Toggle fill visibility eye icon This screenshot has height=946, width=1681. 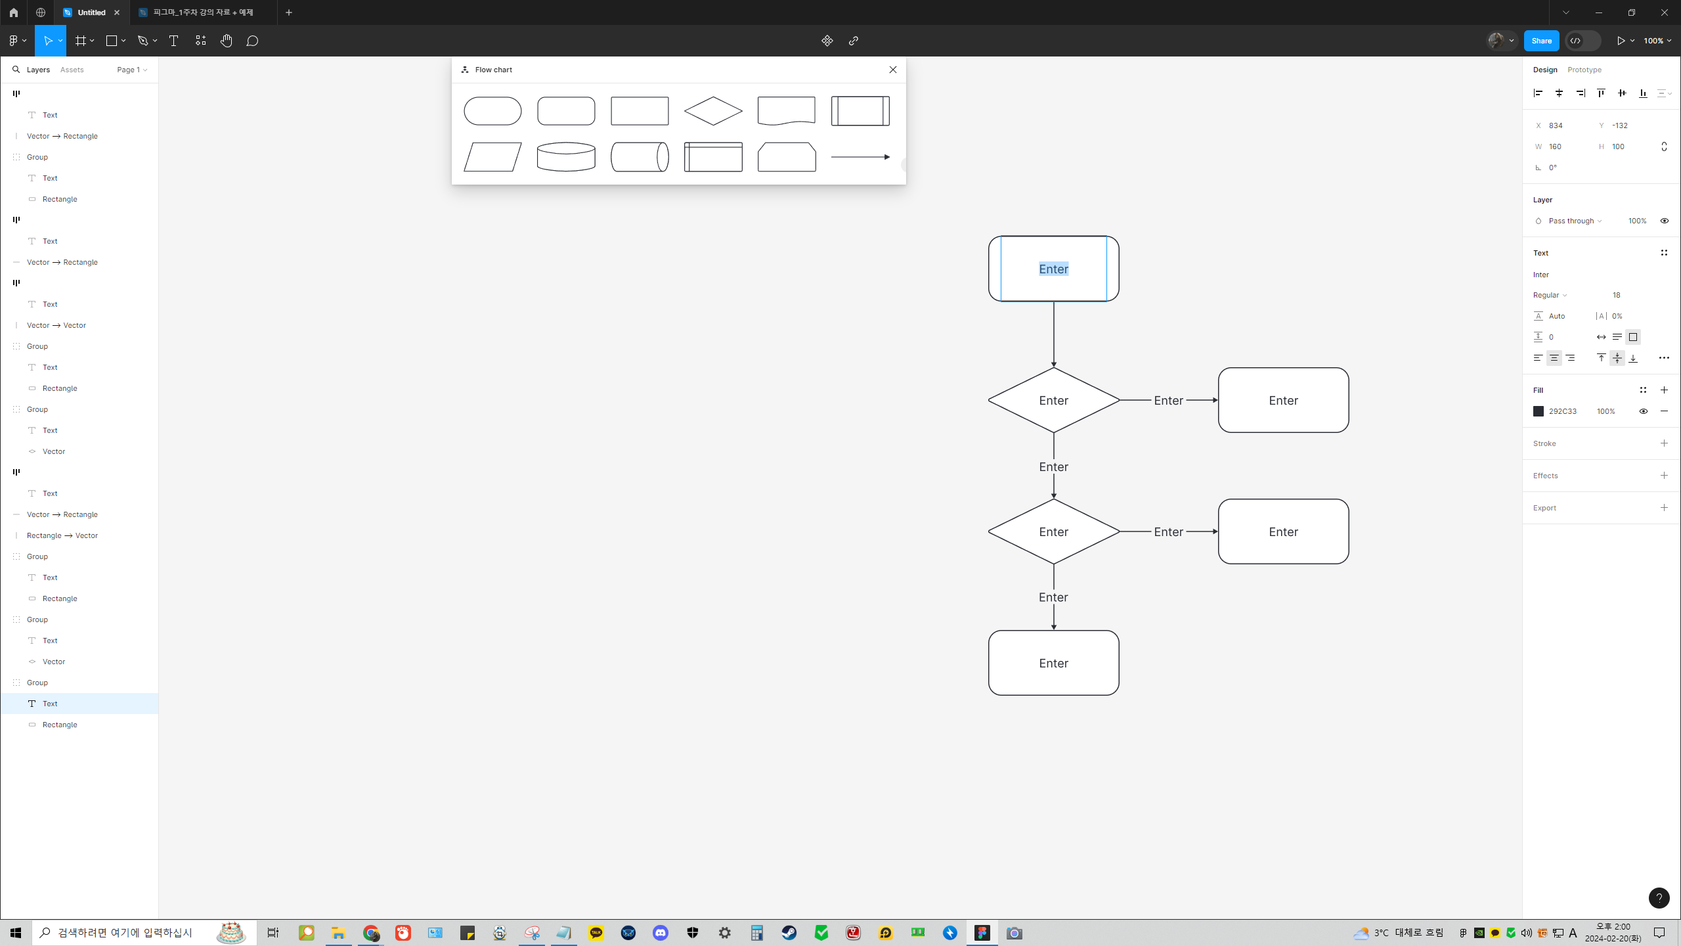[x=1644, y=411]
